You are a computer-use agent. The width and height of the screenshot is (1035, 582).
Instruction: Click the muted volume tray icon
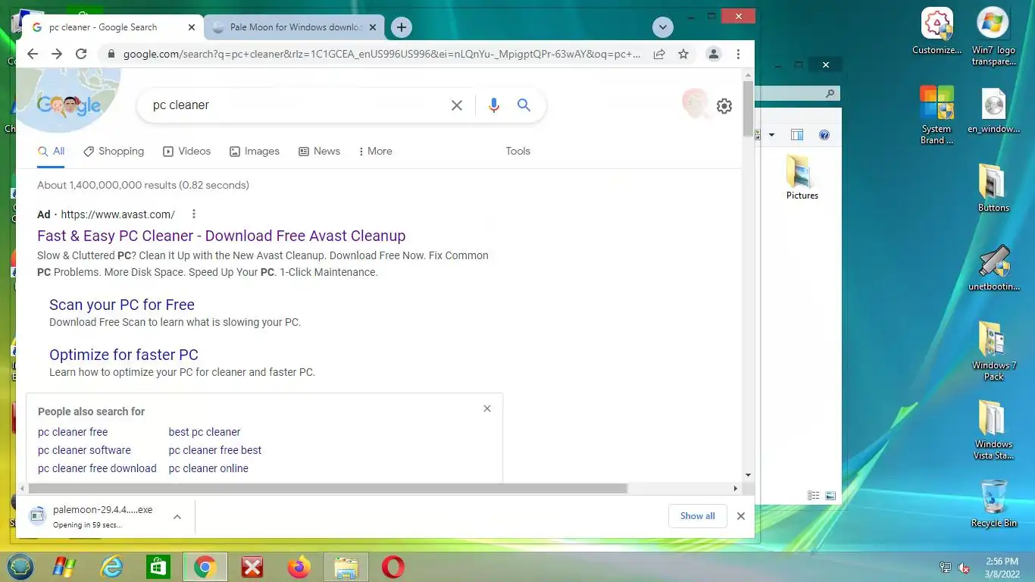(965, 568)
